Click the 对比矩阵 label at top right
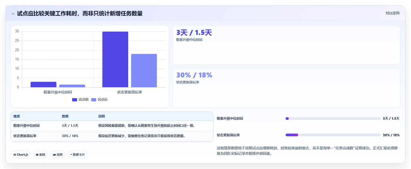Image resolution: width=411 pixels, height=169 pixels. coord(393,13)
